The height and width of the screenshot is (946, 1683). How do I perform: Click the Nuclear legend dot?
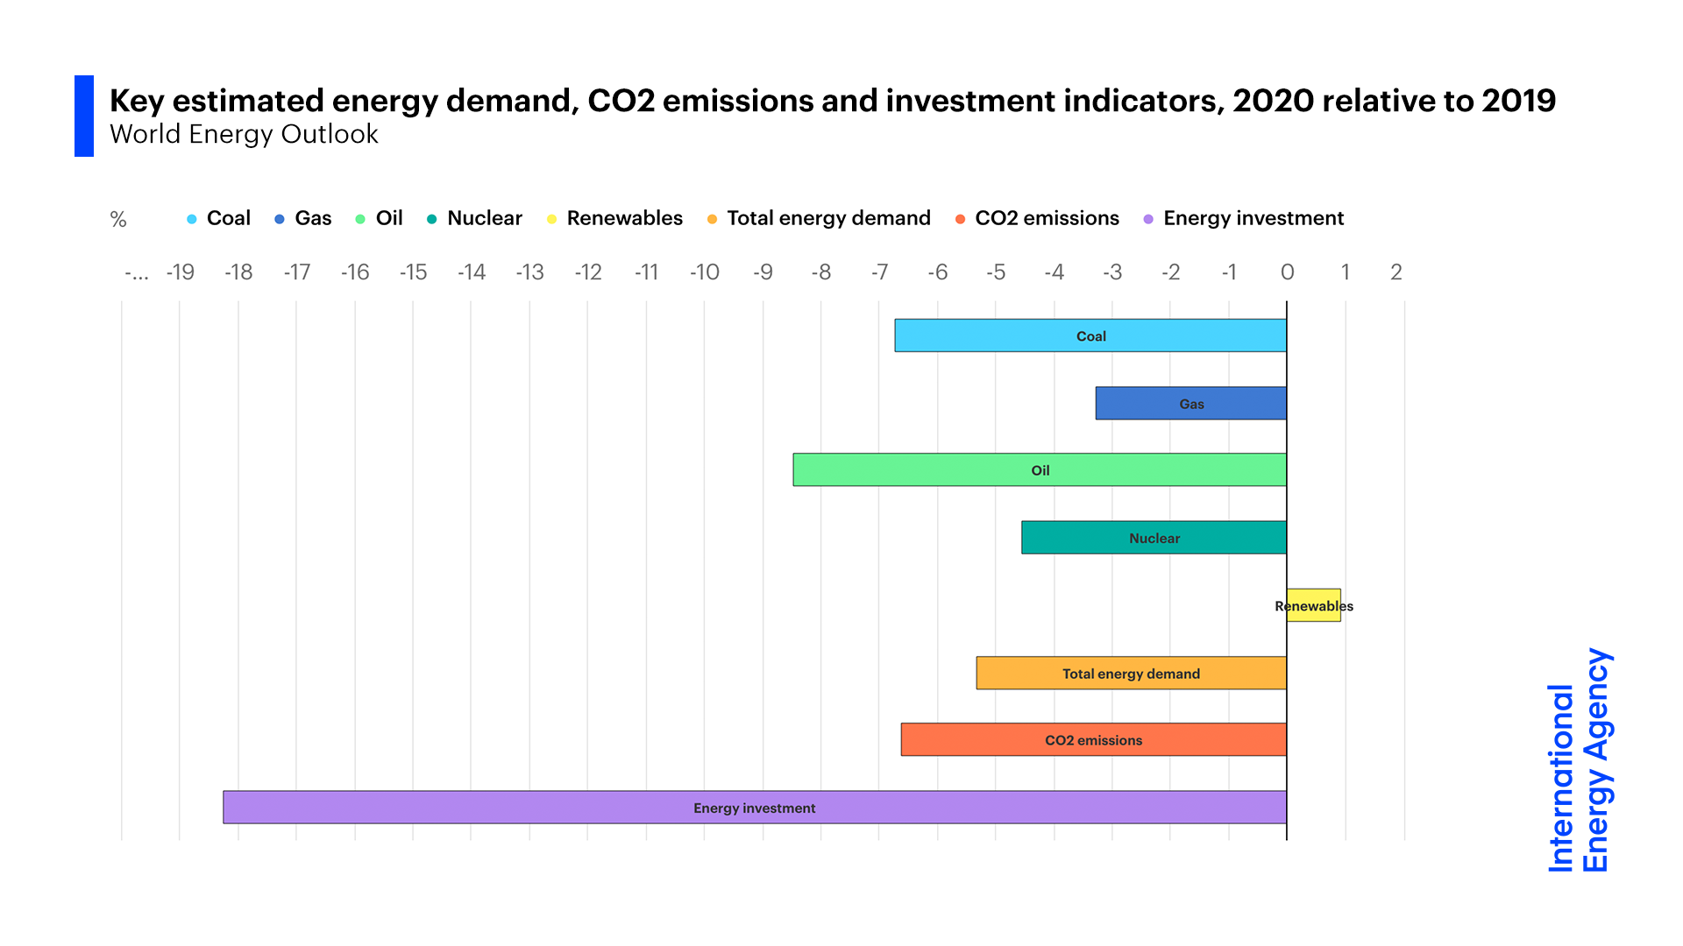coord(432,219)
